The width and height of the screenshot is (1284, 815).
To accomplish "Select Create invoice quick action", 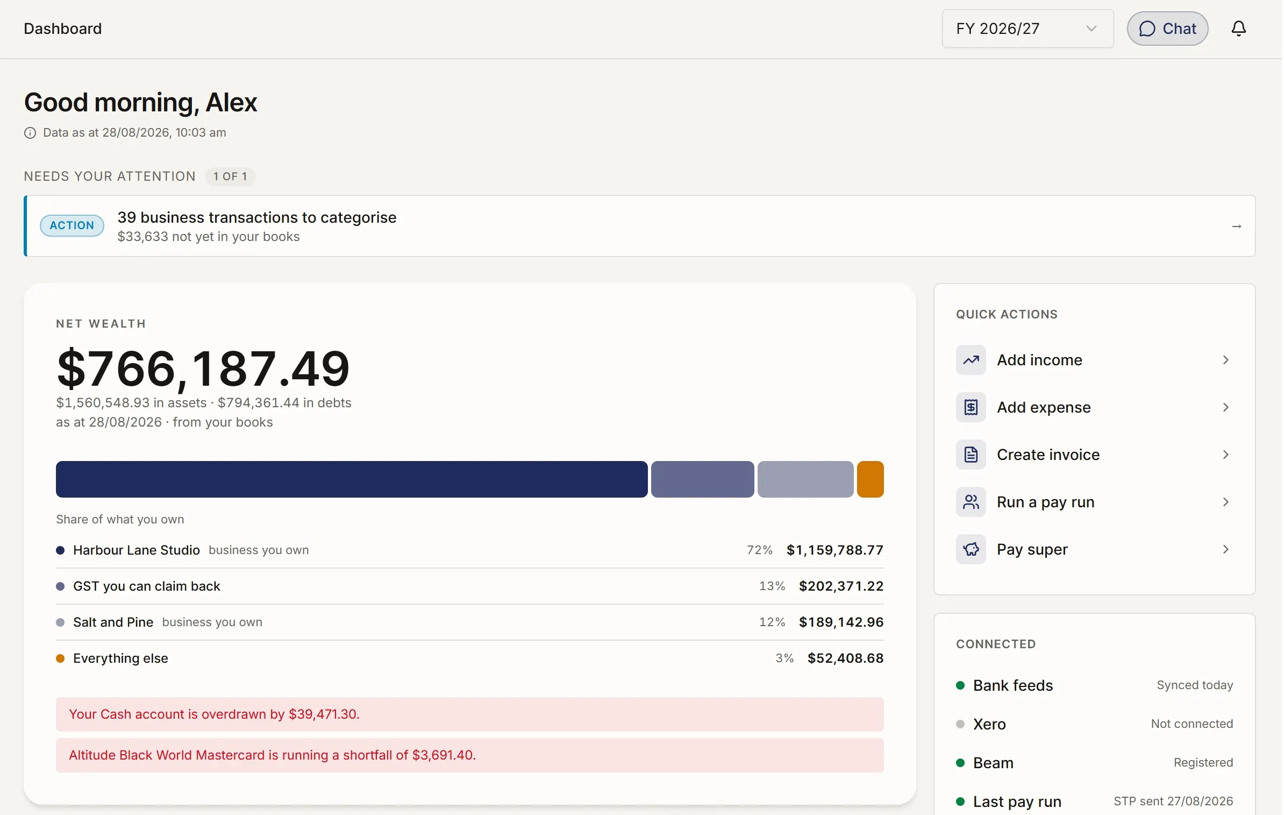I will pos(1094,455).
